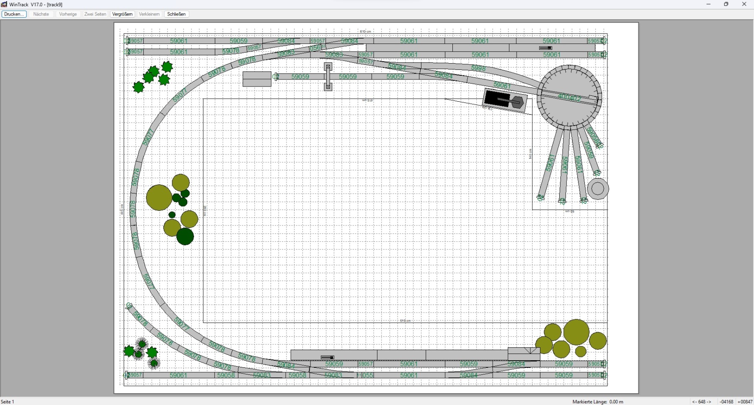This screenshot has height=405, width=754.
Task: Select the black locomotive building beside turntable
Action: point(504,100)
